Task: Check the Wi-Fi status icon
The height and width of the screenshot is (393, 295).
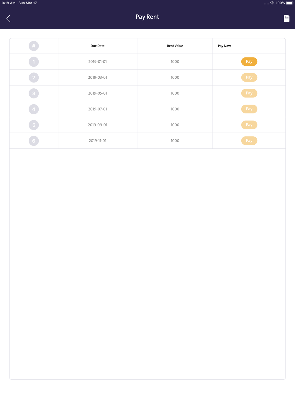Action: tap(272, 3)
